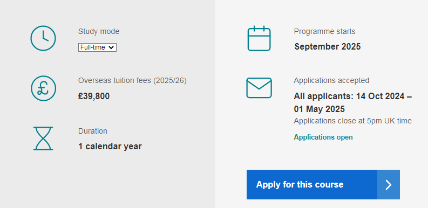
Task: Click the chevron arrow on the Apply button
Action: [389, 184]
